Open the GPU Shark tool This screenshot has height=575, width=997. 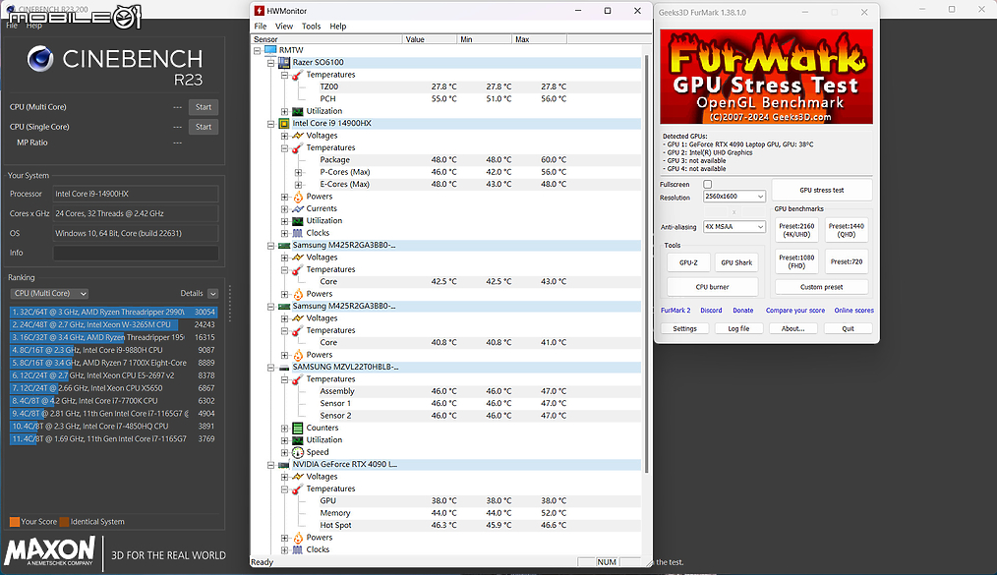point(736,262)
